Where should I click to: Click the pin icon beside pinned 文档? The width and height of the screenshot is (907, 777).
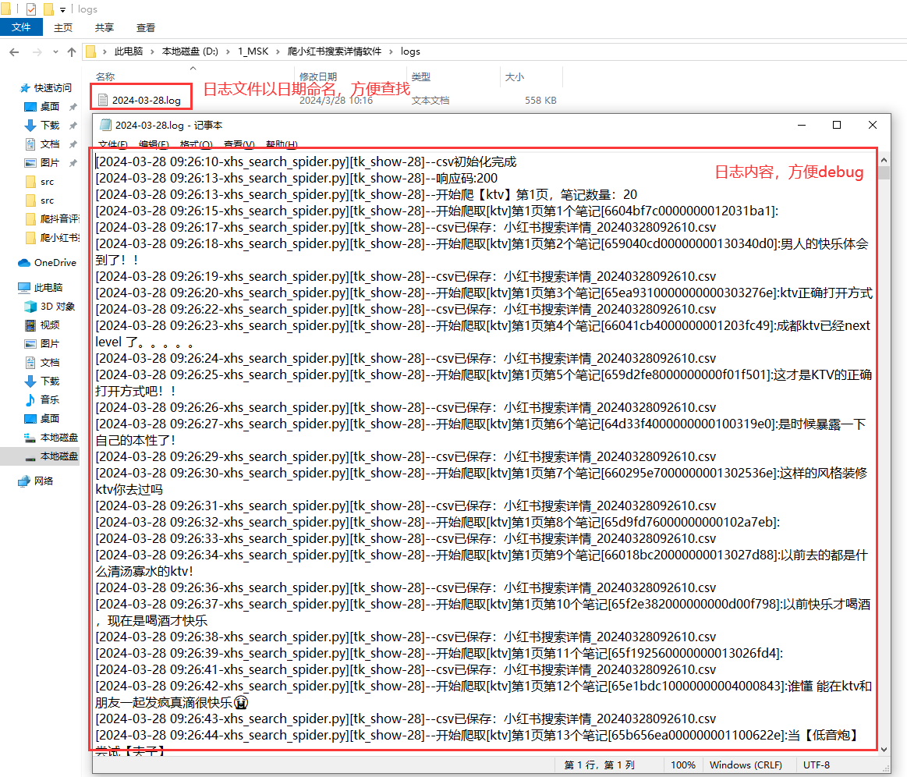73,144
